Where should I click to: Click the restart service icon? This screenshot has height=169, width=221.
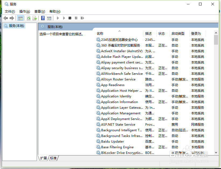82,18
